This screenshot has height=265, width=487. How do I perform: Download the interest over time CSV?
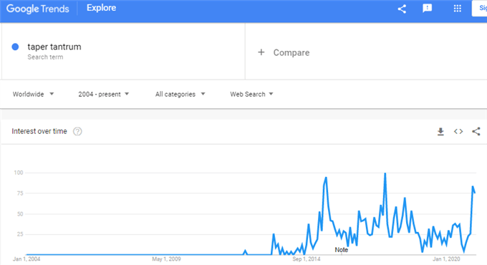(x=440, y=132)
